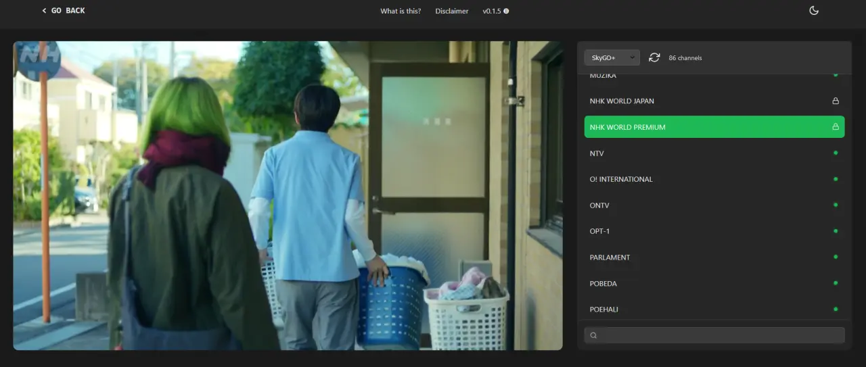Screen dimensions: 866x367
Task: Open the 'What is this?' page
Action: 401,11
